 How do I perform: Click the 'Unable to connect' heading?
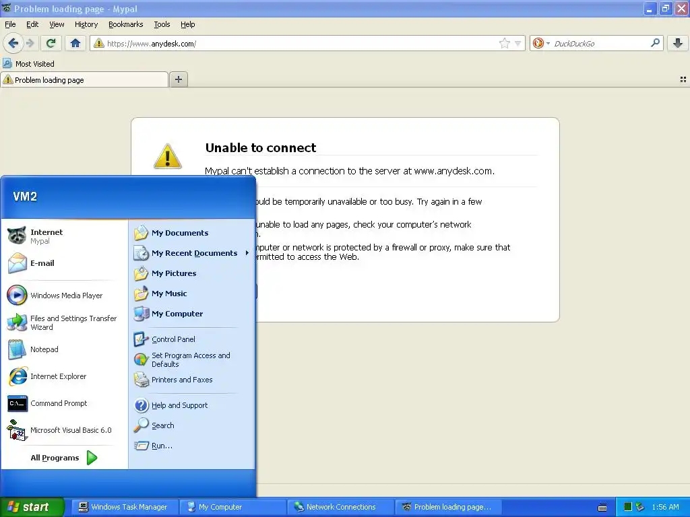261,147
